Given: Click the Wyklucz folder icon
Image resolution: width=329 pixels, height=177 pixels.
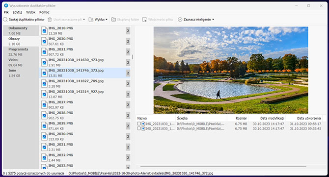Looking at the screenshot, I should point(91,20).
